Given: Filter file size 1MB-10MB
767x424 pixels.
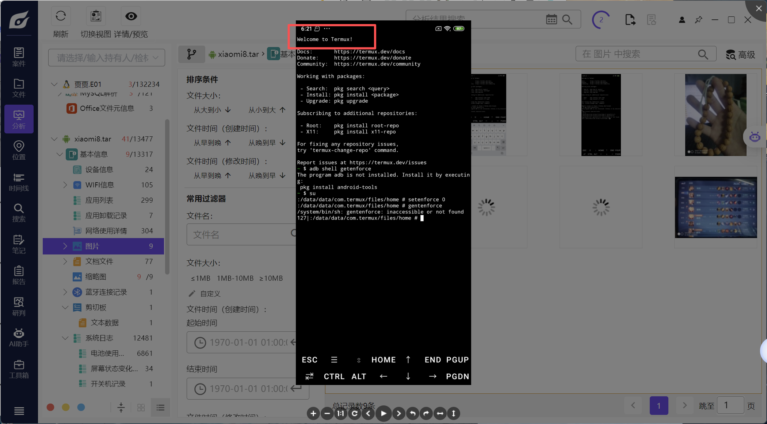Looking at the screenshot, I should (x=235, y=278).
